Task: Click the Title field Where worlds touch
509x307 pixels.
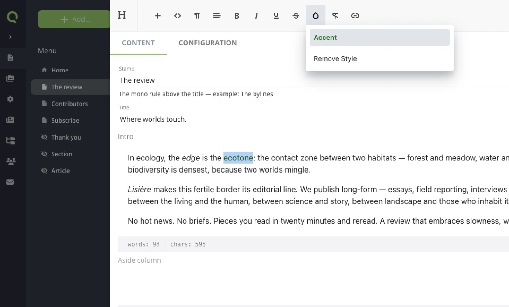Action: [x=313, y=119]
